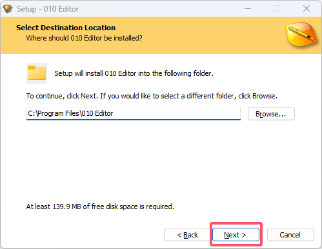Cancel the 010 Editor installation
The height and width of the screenshot is (249, 322).
coord(290,234)
